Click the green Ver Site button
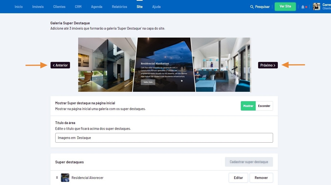The image size is (331, 185). [285, 7]
